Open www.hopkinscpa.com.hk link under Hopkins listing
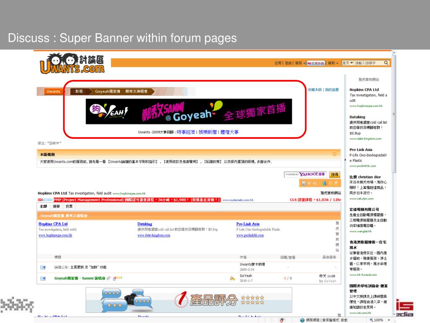This screenshot has width=430, height=323. point(55,235)
